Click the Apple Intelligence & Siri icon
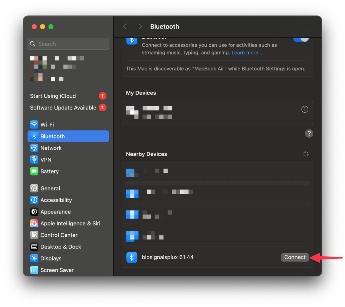Viewport: 345px width, 307px height. click(34, 223)
